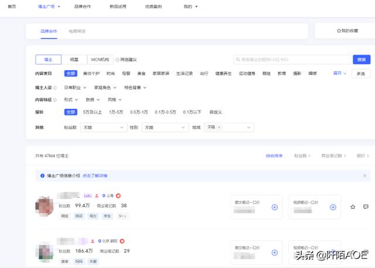Expand the 日常职业 dropdown
Screen dimensions: 375x268
coord(75,88)
